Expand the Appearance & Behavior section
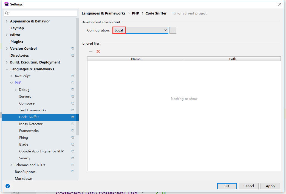Screen dimensions: 286x194 click(7, 21)
